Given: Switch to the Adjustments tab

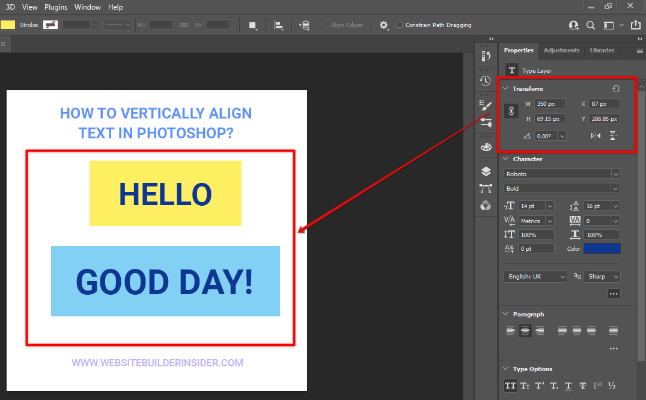Looking at the screenshot, I should [561, 51].
